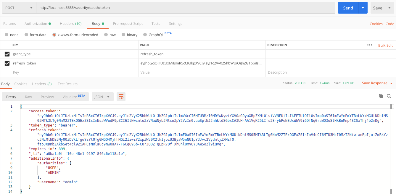Copy response body with the copy icon
396x196 pixels.
pos(381,96)
